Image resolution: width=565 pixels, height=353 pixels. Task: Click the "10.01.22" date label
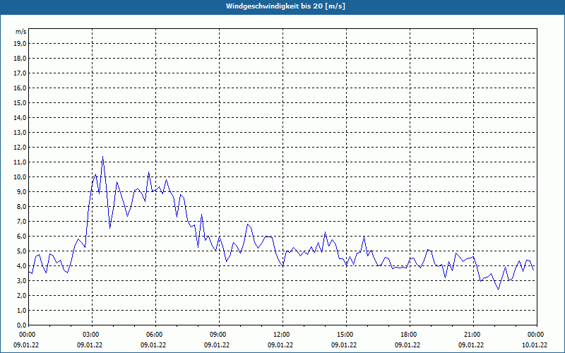(x=535, y=345)
